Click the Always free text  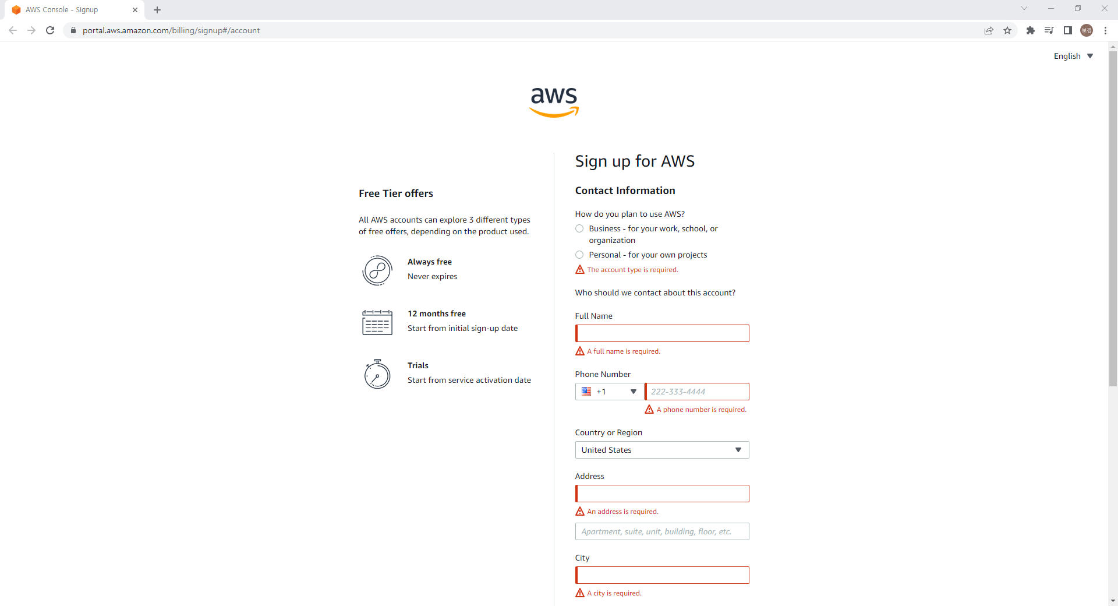430,262
